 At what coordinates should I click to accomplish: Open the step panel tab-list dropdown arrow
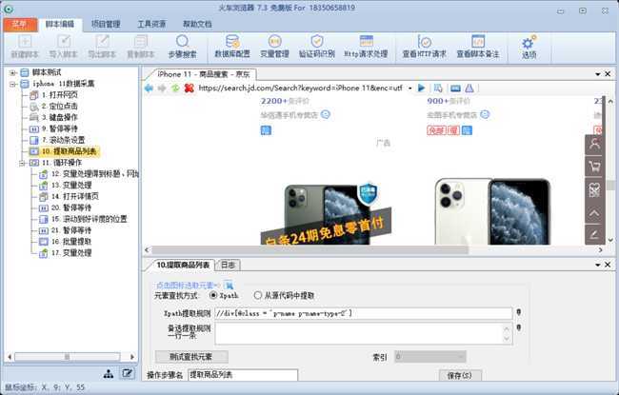[x=598, y=265]
